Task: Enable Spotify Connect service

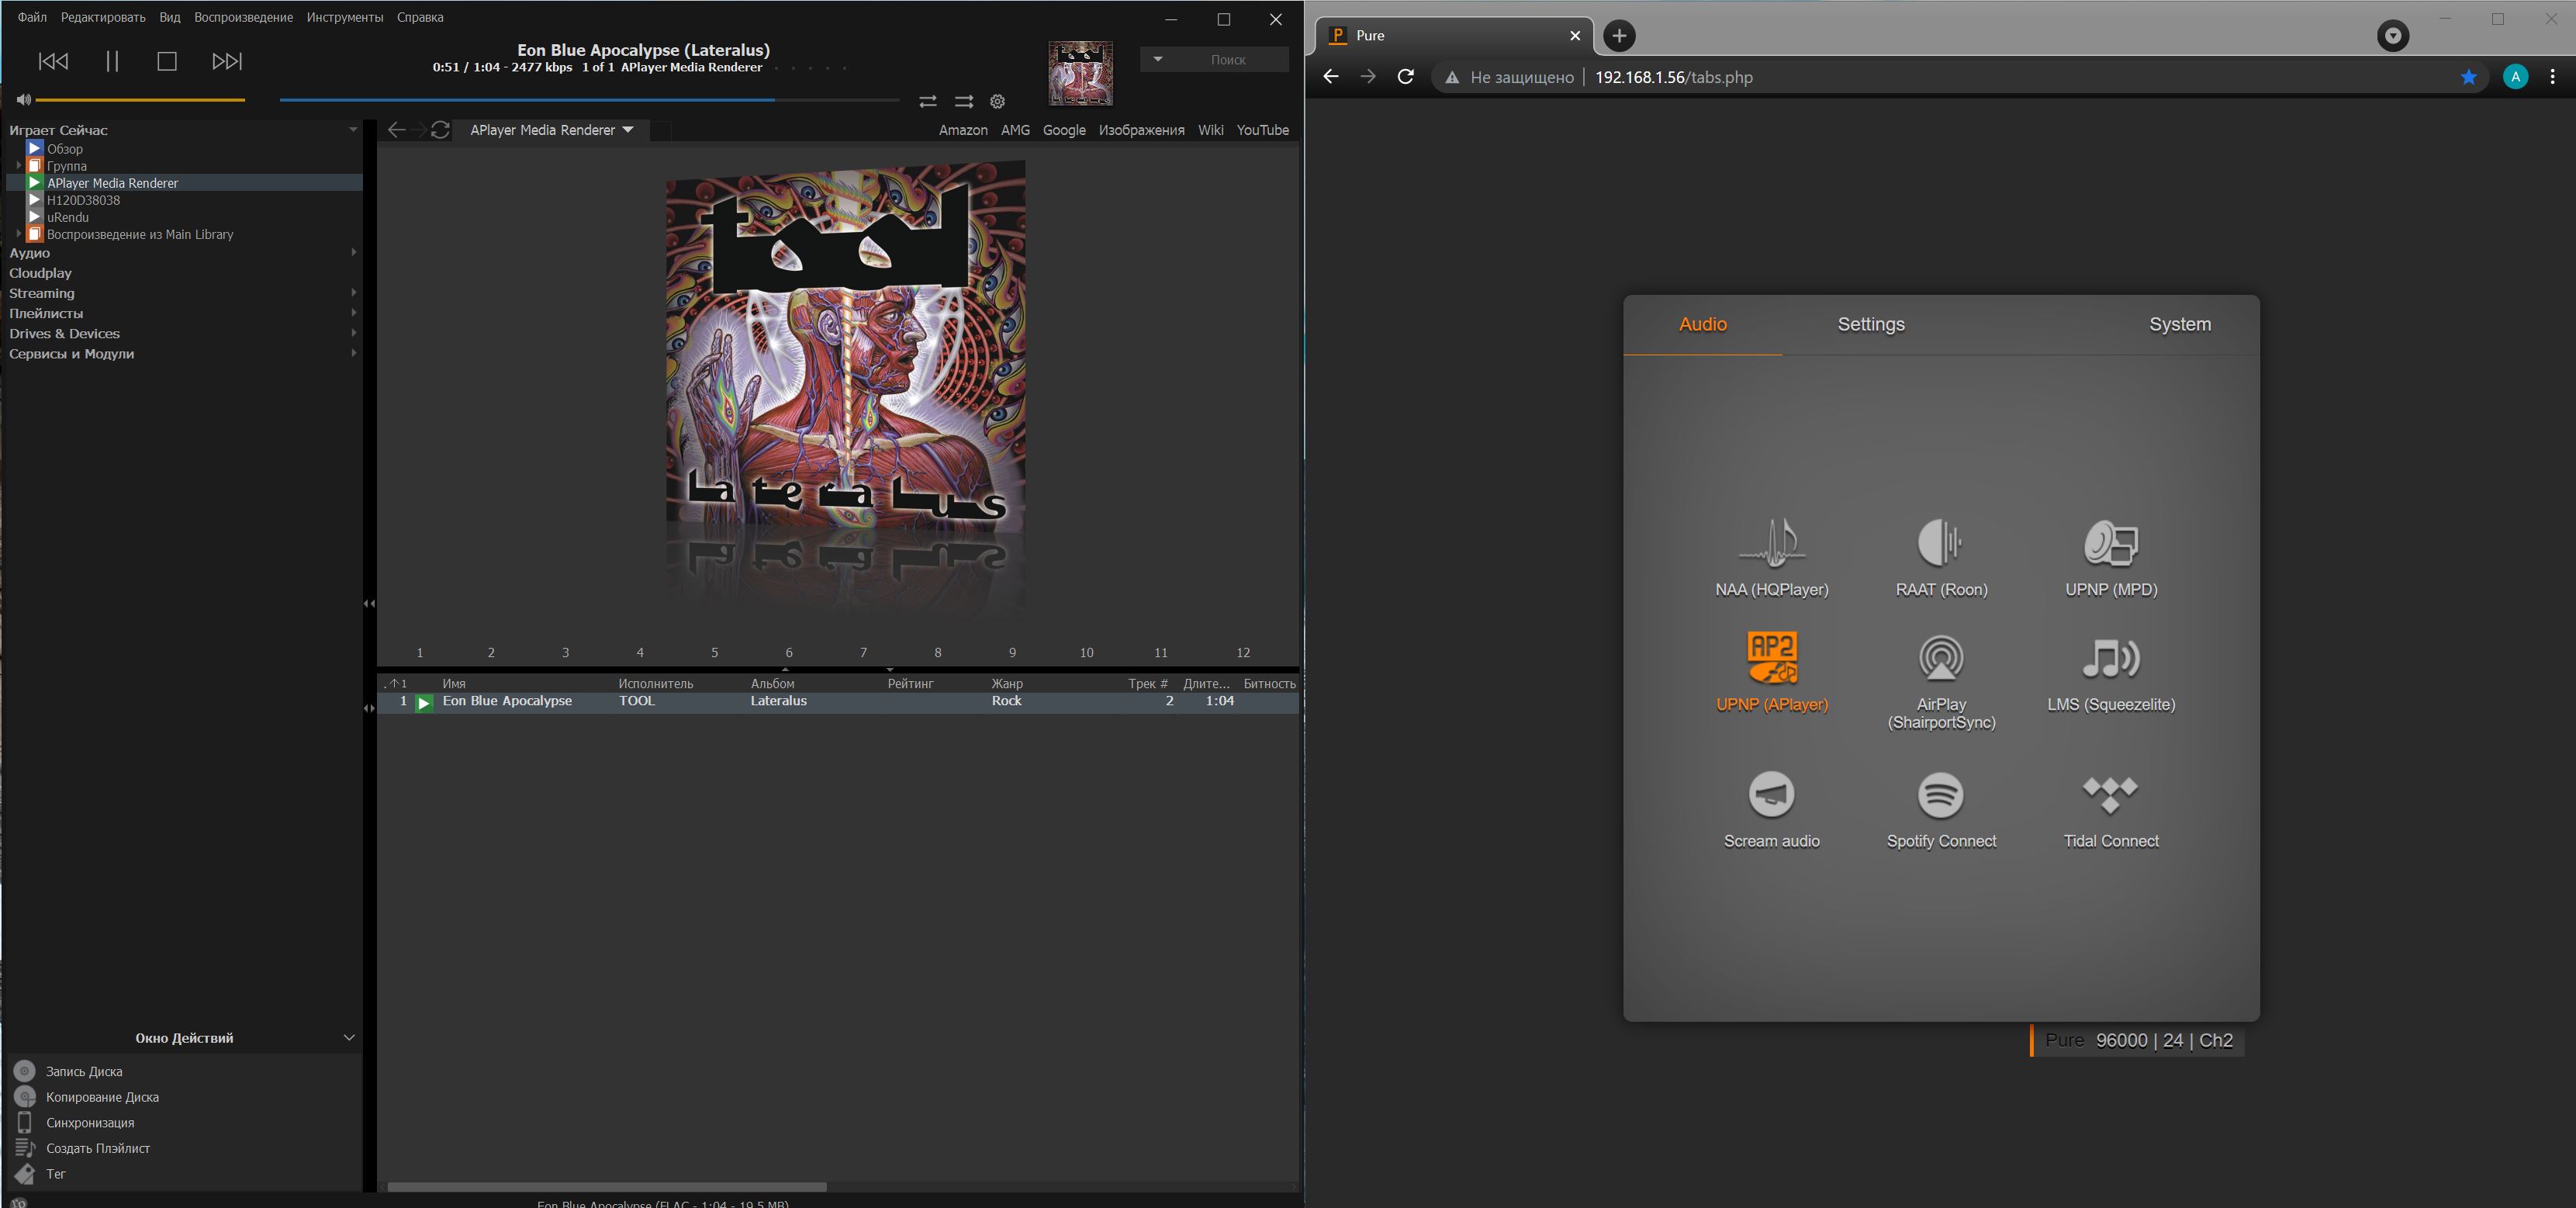Action: pos(1940,795)
